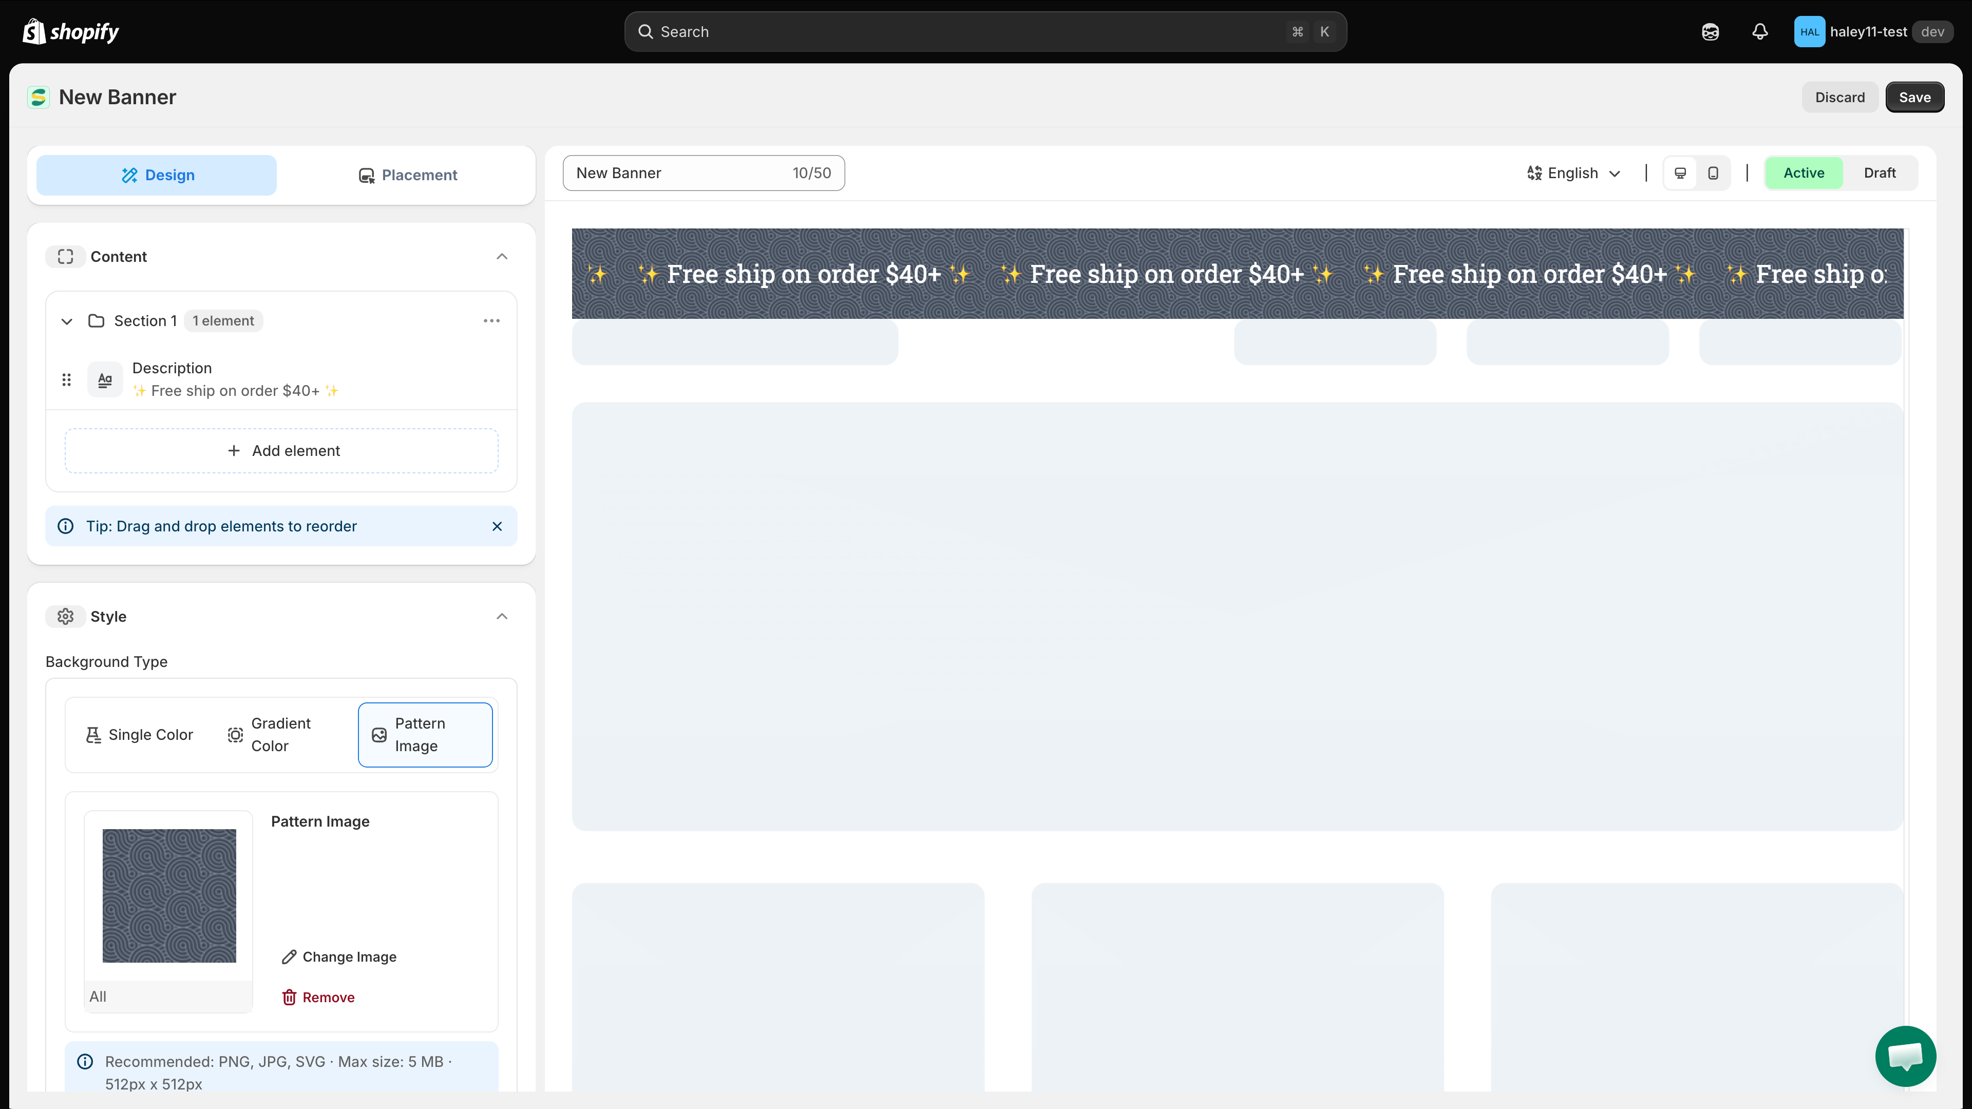Switch to mobile preview mode

1713,173
